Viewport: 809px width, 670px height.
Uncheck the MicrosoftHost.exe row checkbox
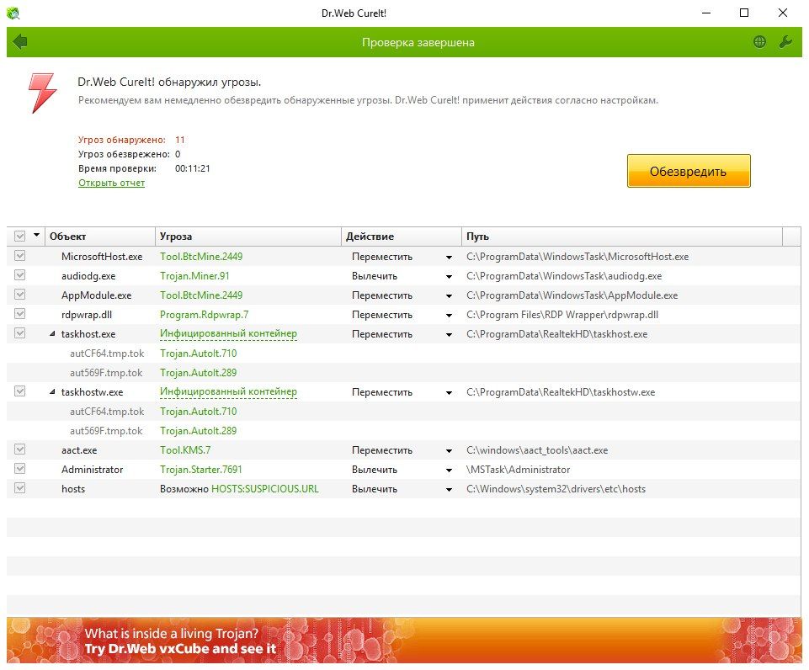click(19, 256)
